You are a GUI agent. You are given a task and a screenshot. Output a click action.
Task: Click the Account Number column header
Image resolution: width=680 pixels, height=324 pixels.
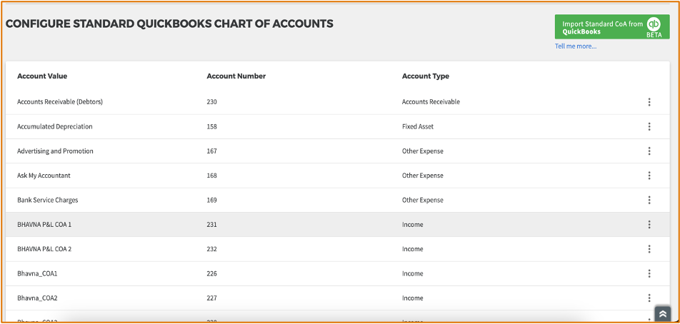[236, 76]
